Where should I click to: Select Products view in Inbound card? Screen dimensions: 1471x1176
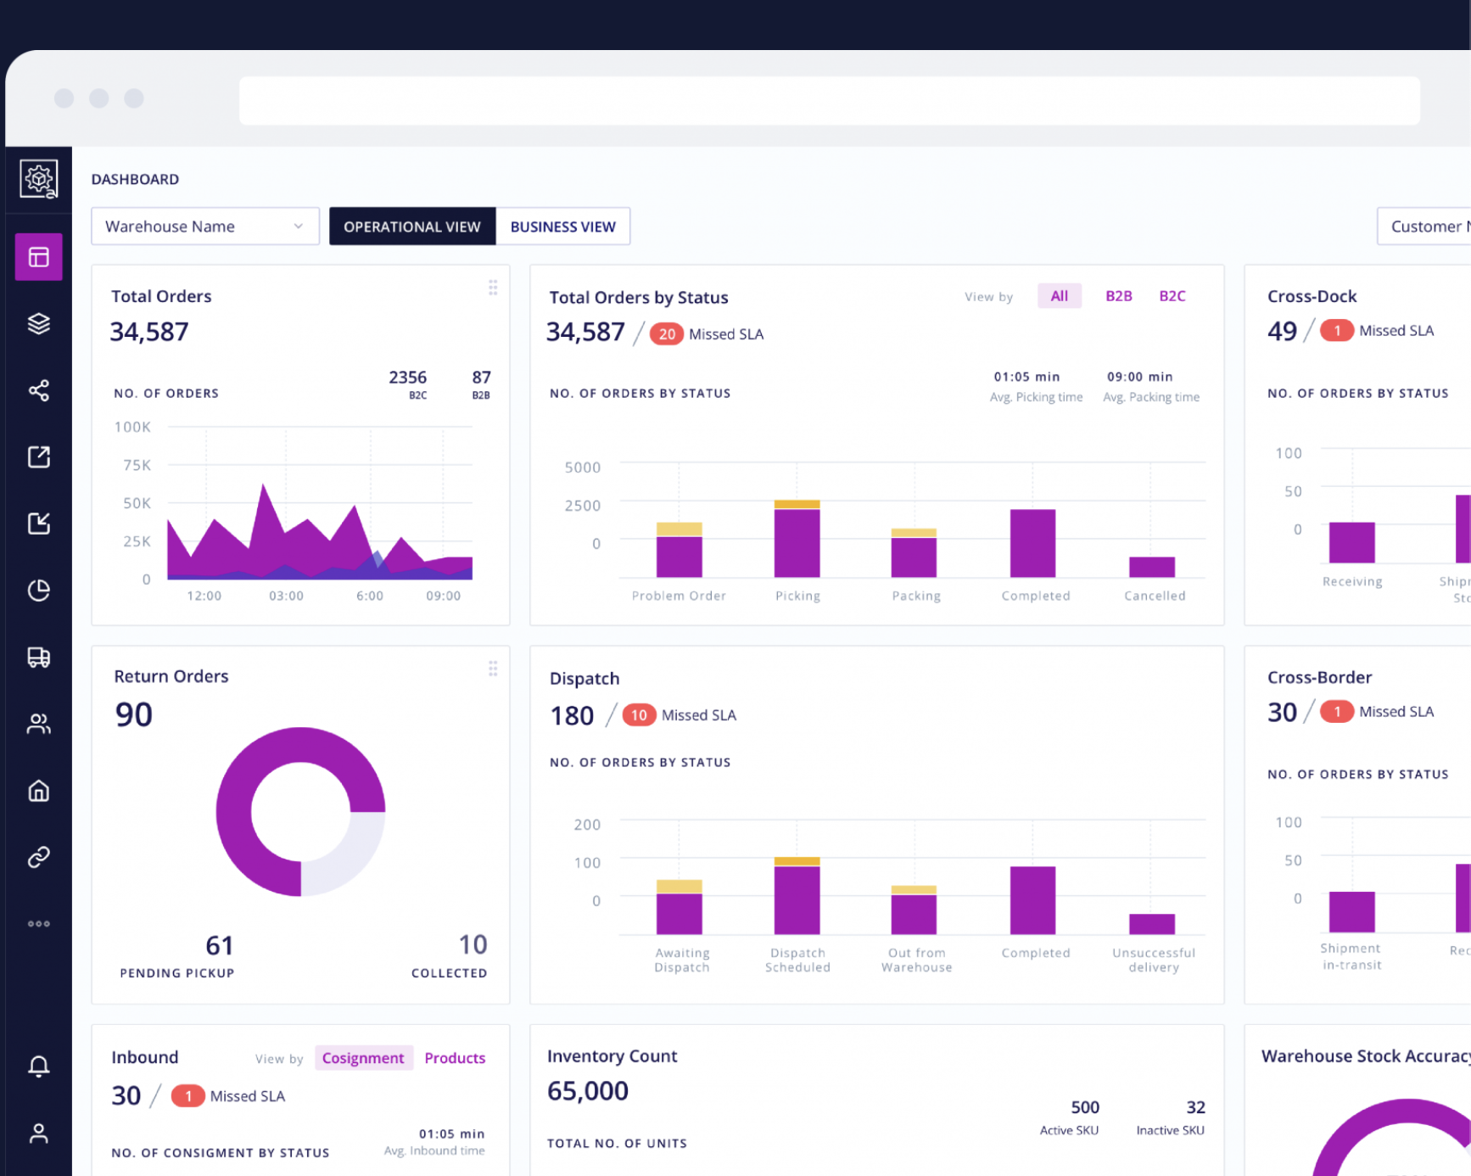[455, 1058]
